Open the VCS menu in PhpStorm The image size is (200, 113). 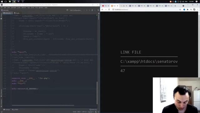pos(36,8)
